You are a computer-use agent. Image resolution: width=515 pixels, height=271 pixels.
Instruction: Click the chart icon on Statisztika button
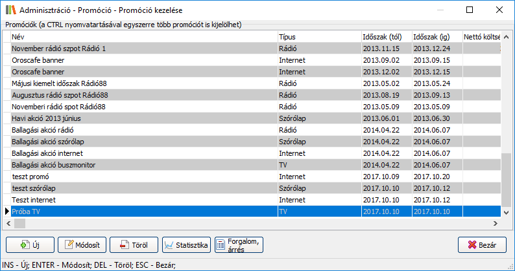(171, 245)
